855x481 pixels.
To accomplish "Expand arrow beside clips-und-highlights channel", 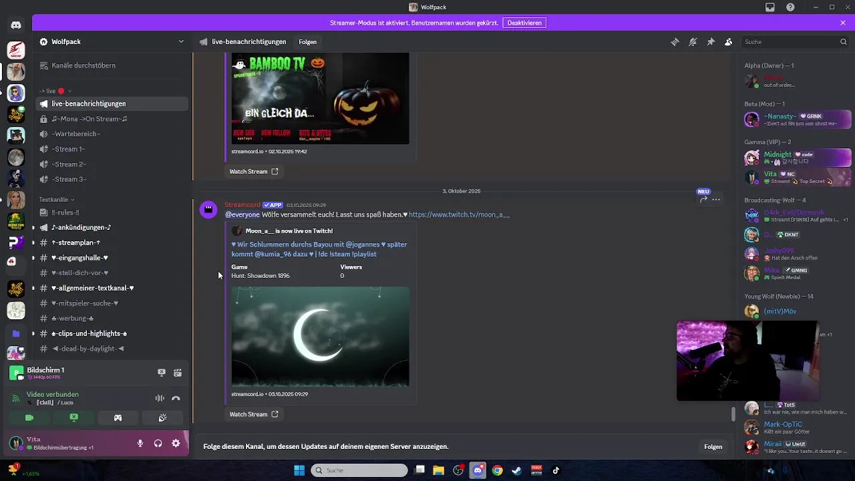I will click(x=33, y=333).
